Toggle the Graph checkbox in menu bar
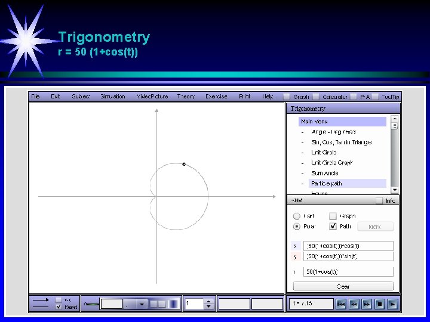Image resolution: width=430 pixels, height=322 pixels. pos(286,97)
